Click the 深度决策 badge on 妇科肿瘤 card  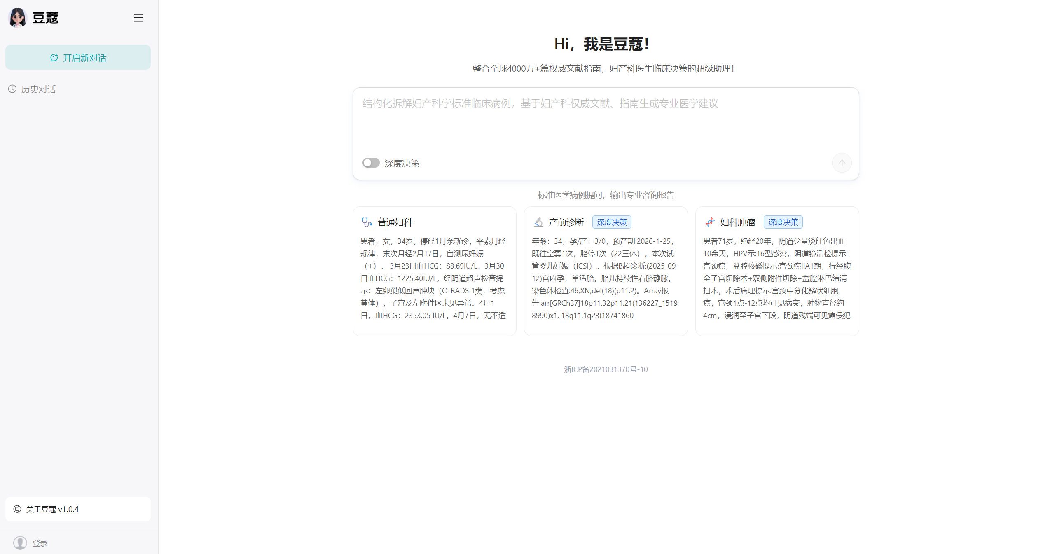[x=783, y=222]
